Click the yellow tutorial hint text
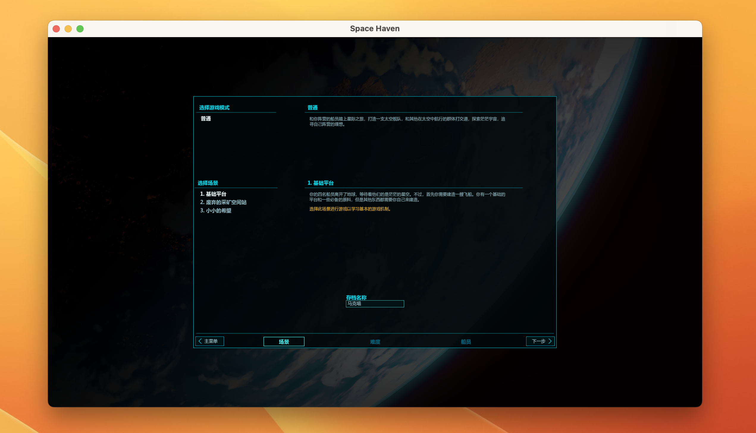The height and width of the screenshot is (433, 756). tap(350, 209)
